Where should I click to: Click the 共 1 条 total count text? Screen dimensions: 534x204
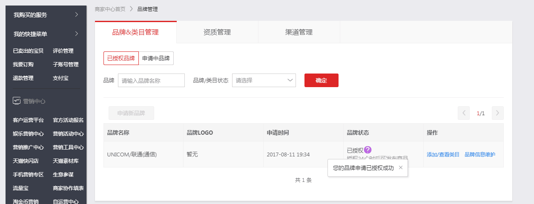click(x=303, y=180)
